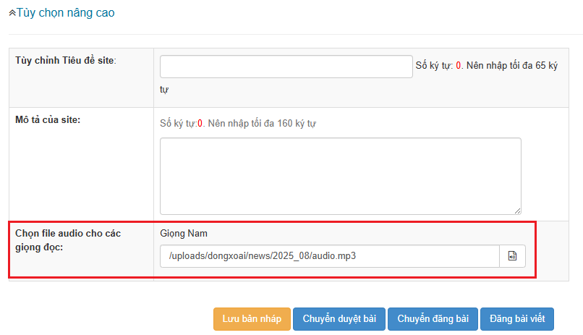Click the Chuyển duyệt bài button

339,319
